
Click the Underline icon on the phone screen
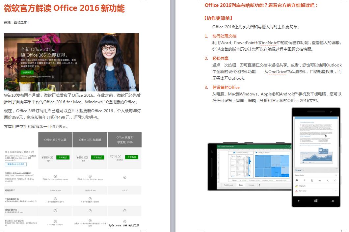point(311,180)
